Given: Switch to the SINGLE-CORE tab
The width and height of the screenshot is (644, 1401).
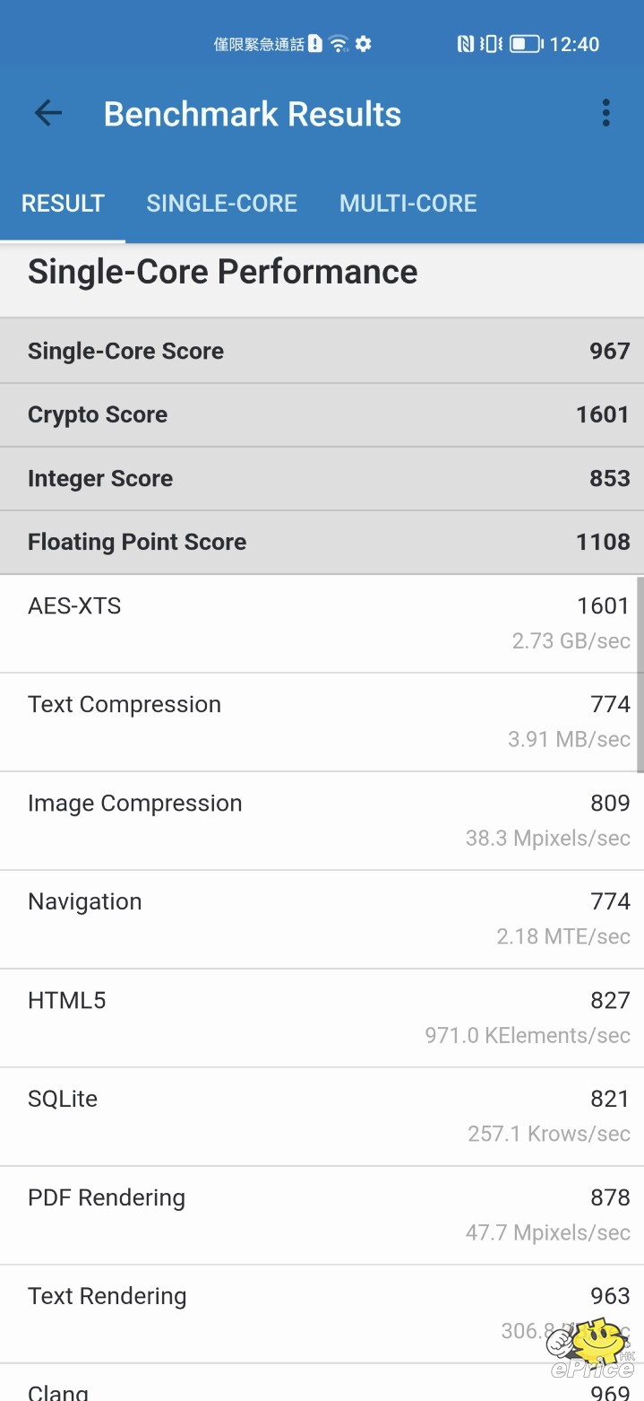Looking at the screenshot, I should 221,204.
